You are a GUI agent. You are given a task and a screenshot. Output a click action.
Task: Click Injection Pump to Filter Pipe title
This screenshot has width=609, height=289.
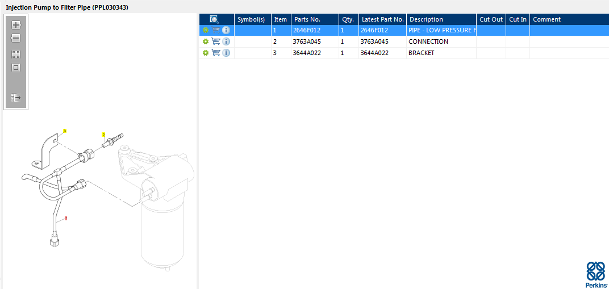coord(67,7)
